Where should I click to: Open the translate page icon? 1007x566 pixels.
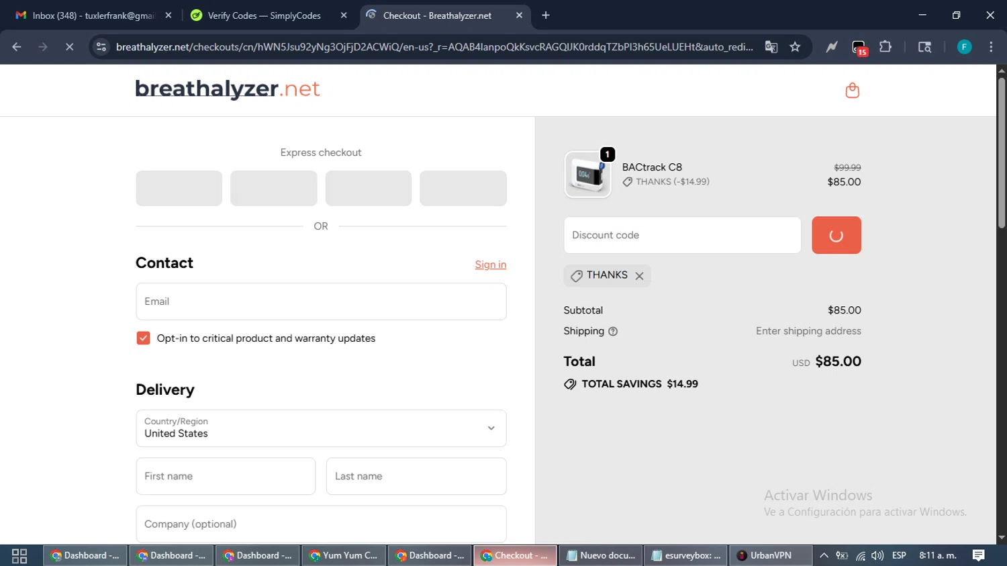[x=771, y=47]
